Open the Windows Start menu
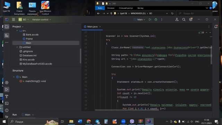Viewport: 222px width, 125px height. coord(4,122)
